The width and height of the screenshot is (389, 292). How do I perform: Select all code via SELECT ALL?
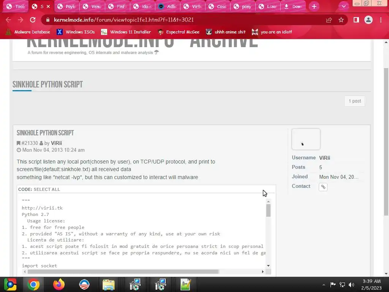[47, 189]
